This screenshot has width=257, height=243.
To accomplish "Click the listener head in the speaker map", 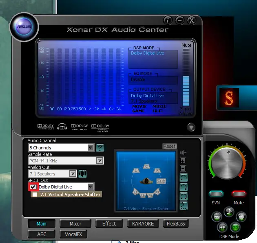I will (x=146, y=181).
